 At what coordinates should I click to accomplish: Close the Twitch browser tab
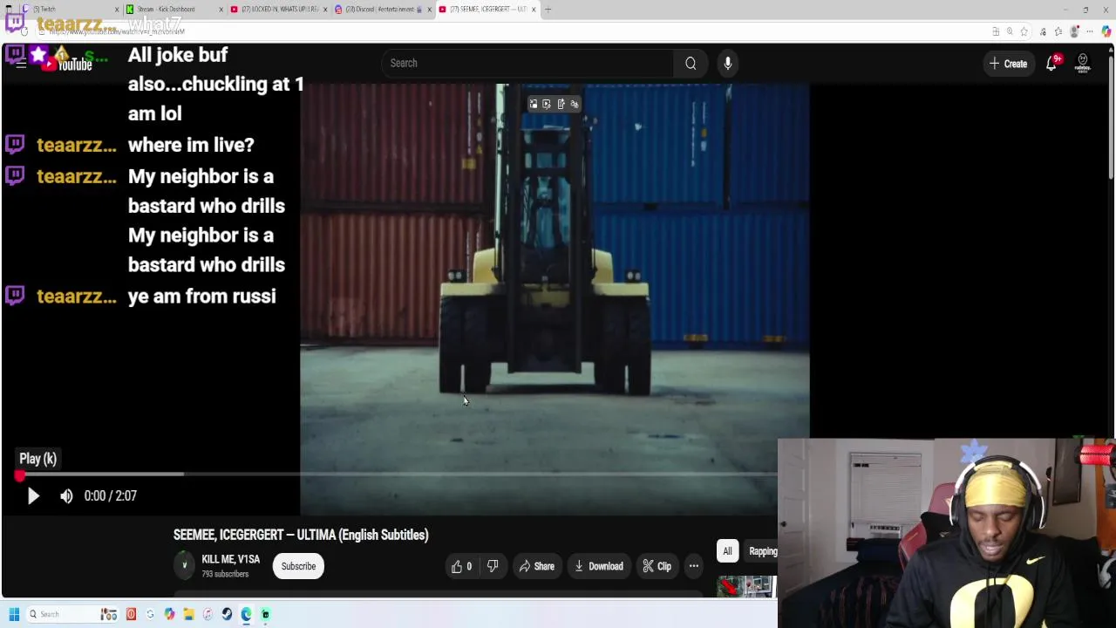point(117,10)
